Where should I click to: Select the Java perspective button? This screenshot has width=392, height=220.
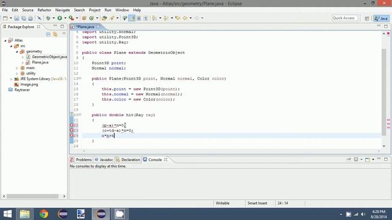(381, 18)
